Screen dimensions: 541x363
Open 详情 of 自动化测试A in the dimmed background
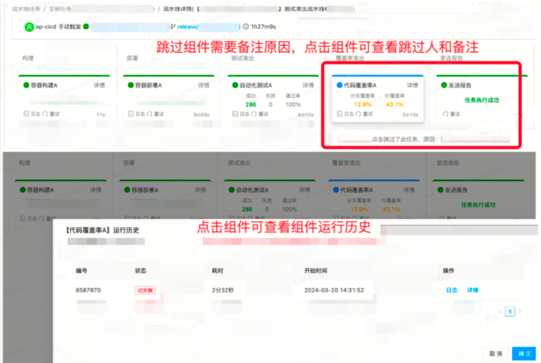305,190
